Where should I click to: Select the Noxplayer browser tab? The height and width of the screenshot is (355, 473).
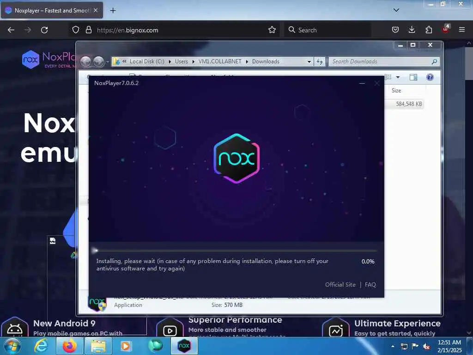[x=52, y=11]
